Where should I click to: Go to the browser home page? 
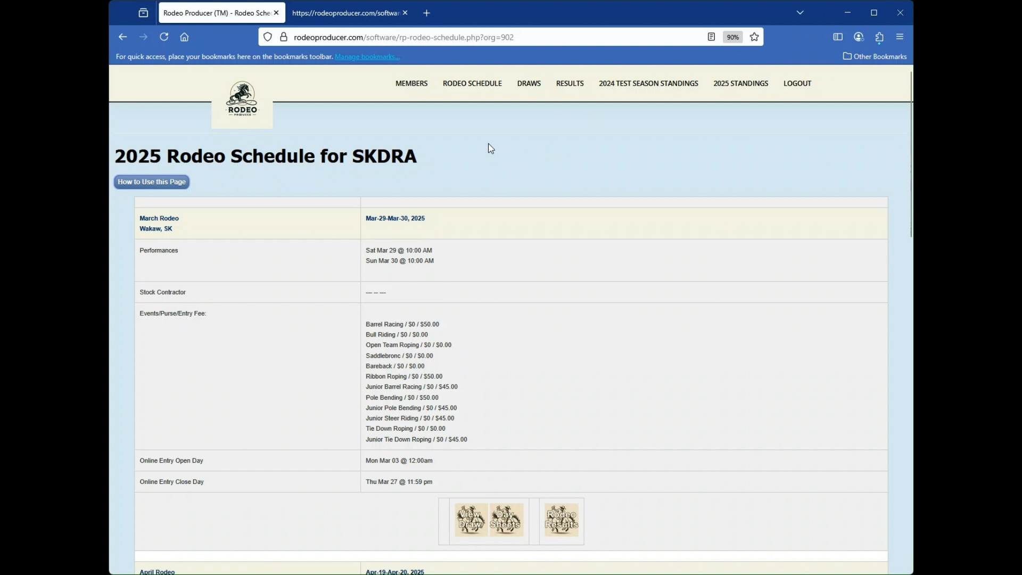pos(184,37)
